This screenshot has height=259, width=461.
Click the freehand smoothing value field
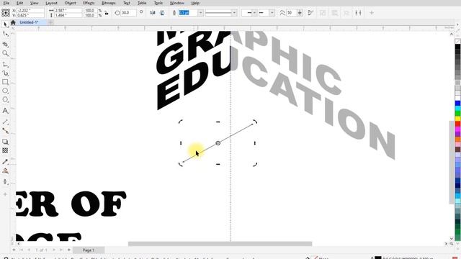click(x=291, y=13)
